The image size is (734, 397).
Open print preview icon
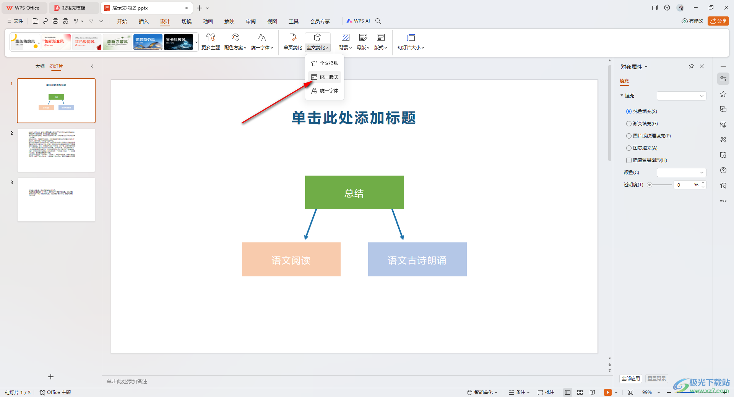pos(65,21)
